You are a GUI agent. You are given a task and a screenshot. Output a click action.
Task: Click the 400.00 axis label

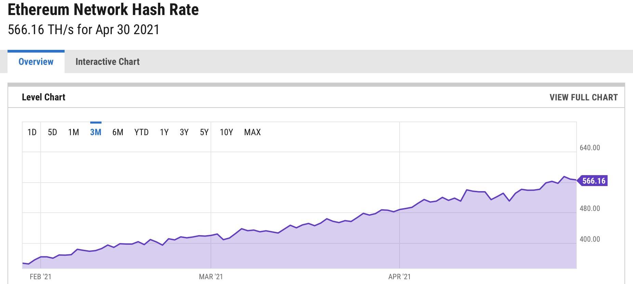[590, 239]
